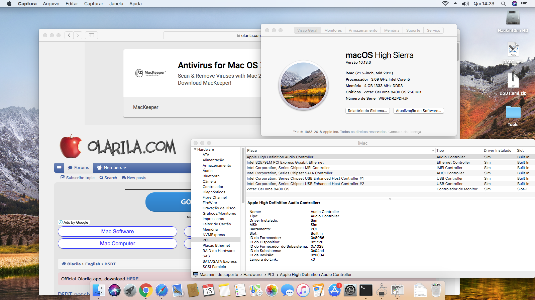Open System Information chip icon in Dock

pyautogui.click(x=382, y=290)
